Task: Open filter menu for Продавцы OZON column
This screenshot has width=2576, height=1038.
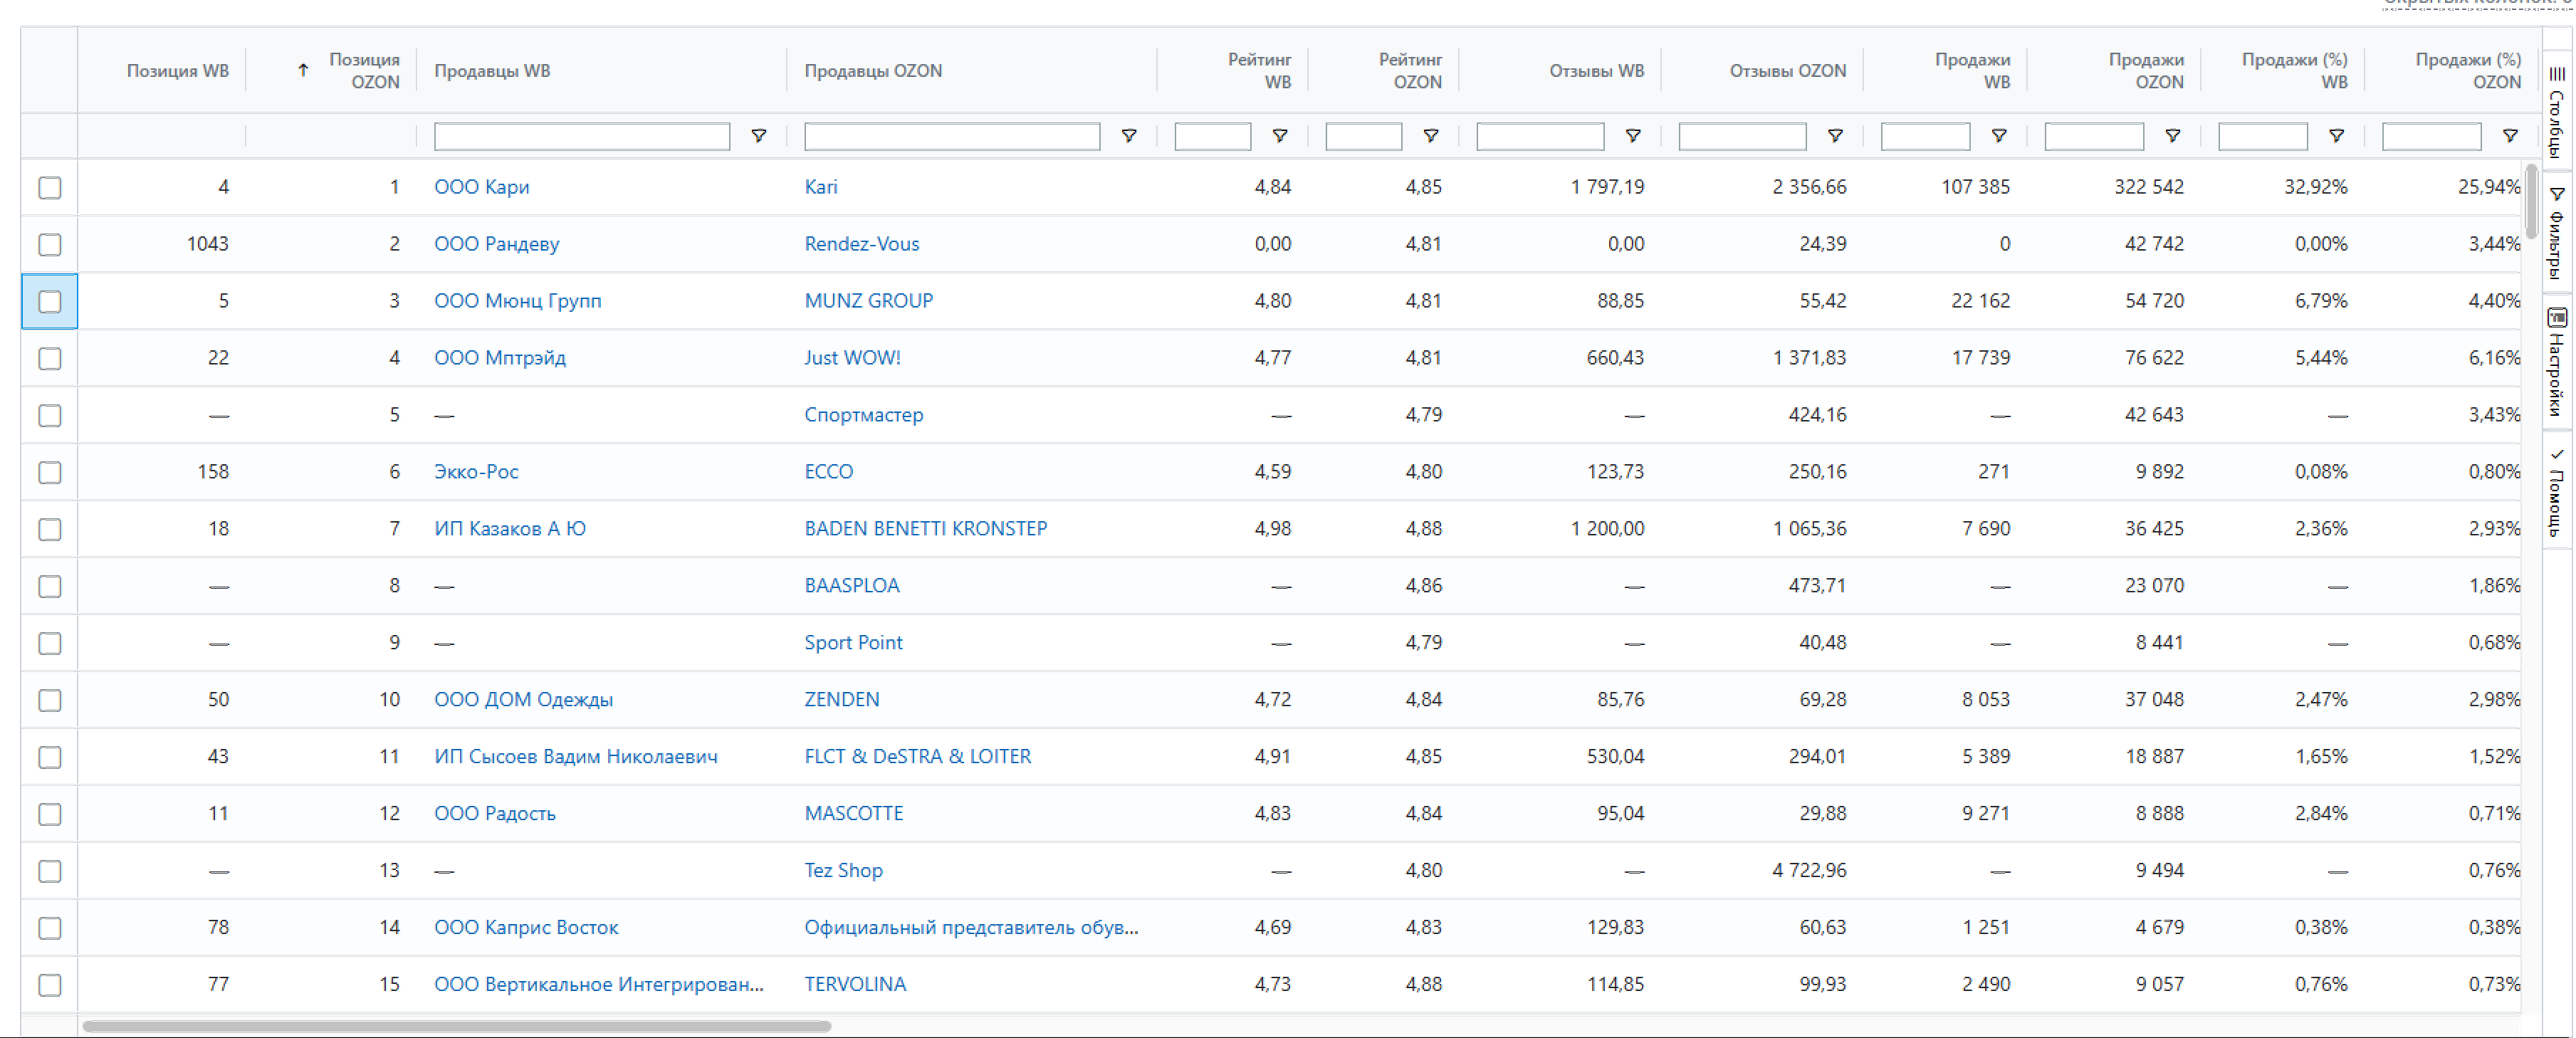Action: point(1129,136)
